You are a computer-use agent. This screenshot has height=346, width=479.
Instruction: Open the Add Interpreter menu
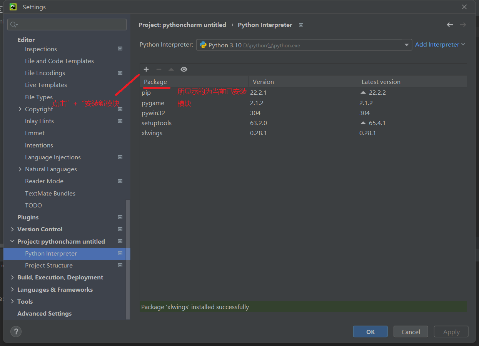(x=440, y=45)
